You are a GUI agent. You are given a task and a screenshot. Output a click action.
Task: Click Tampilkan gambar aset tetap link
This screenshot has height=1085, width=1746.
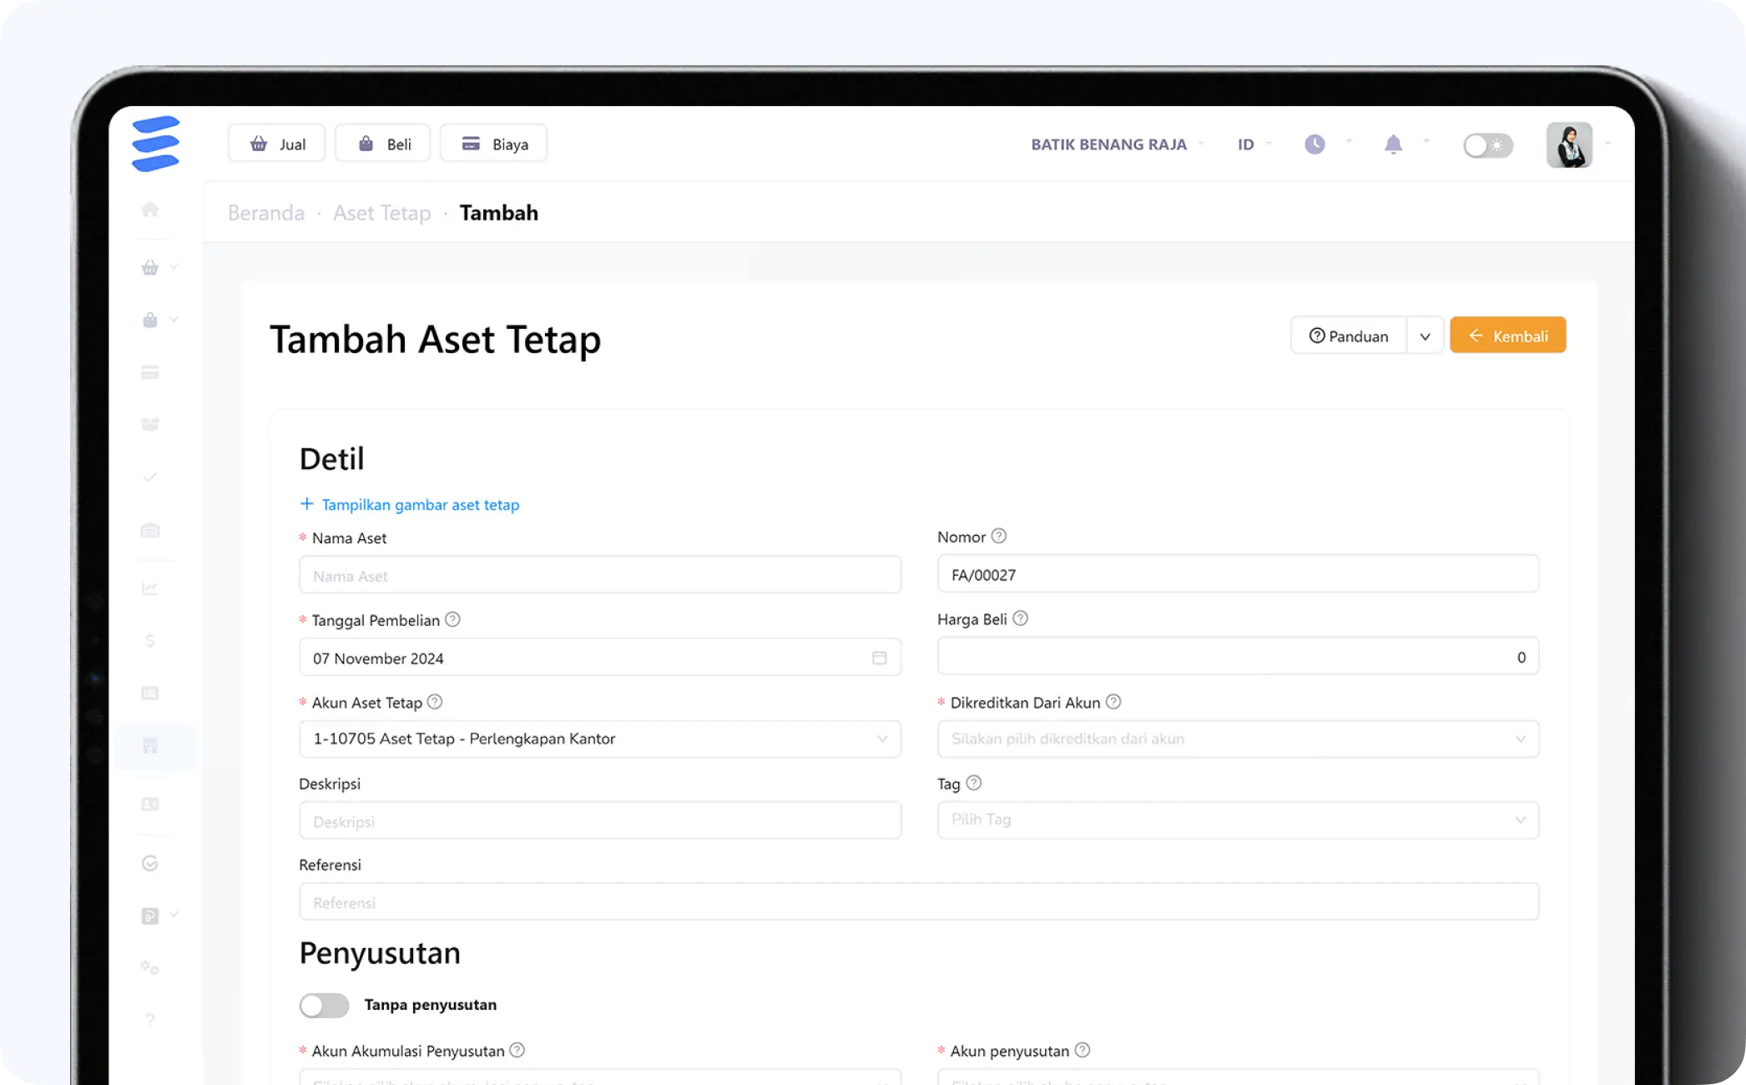point(410,504)
